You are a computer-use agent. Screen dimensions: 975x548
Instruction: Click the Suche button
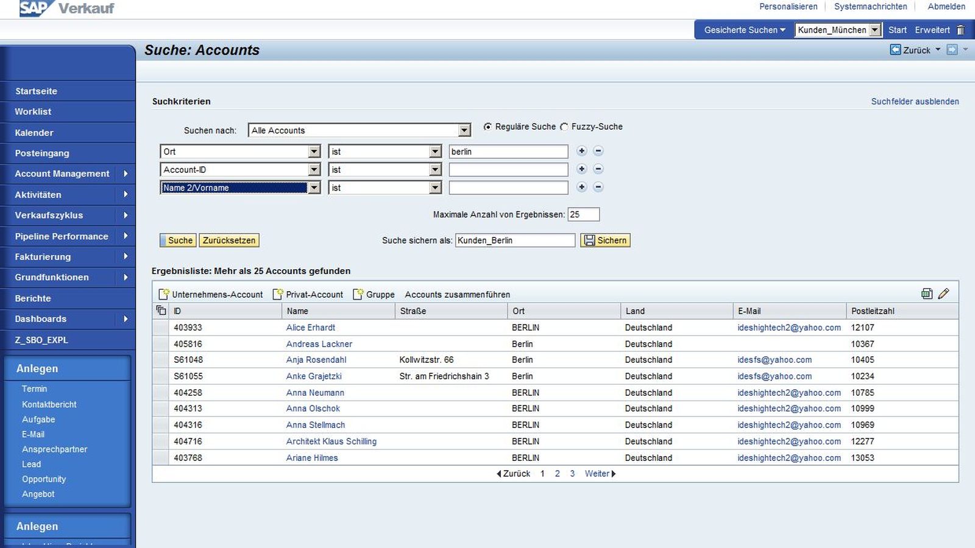[x=178, y=241]
